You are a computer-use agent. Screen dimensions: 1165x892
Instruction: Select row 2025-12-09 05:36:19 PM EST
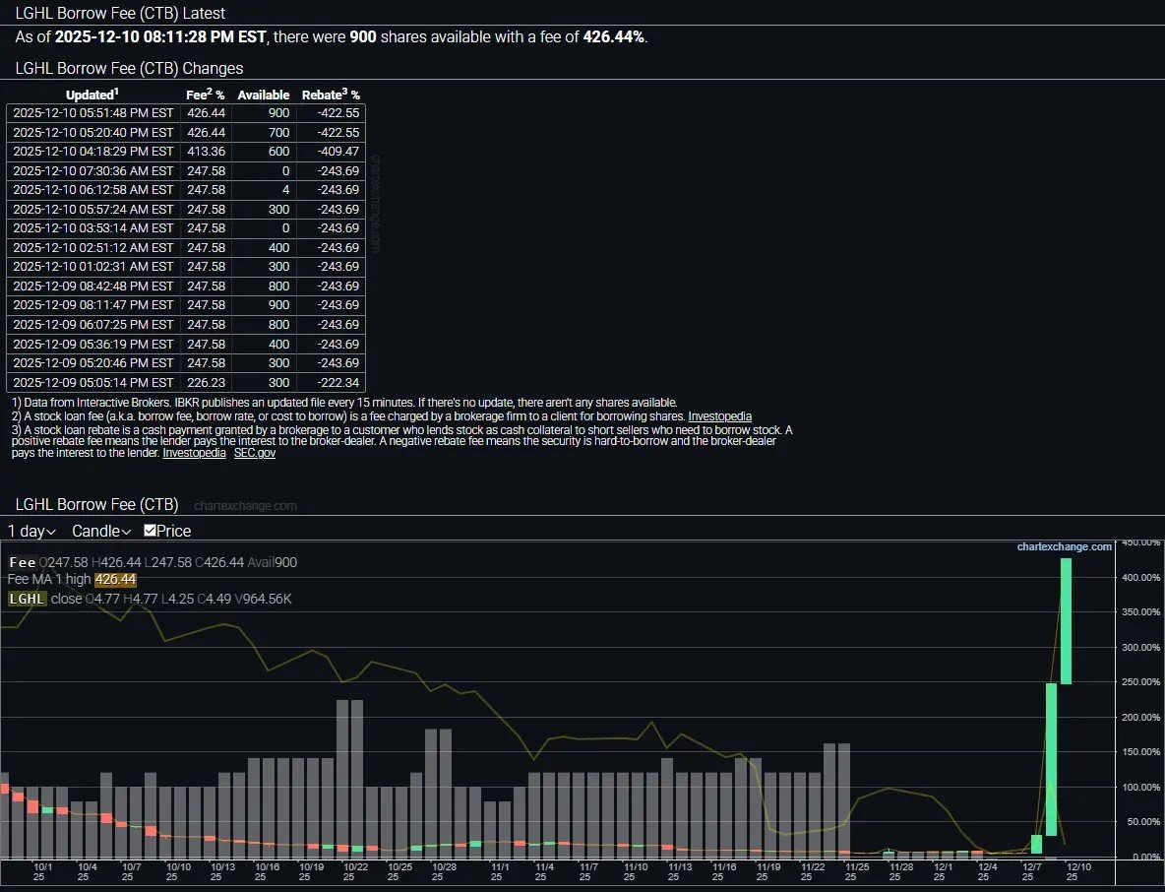click(x=186, y=344)
